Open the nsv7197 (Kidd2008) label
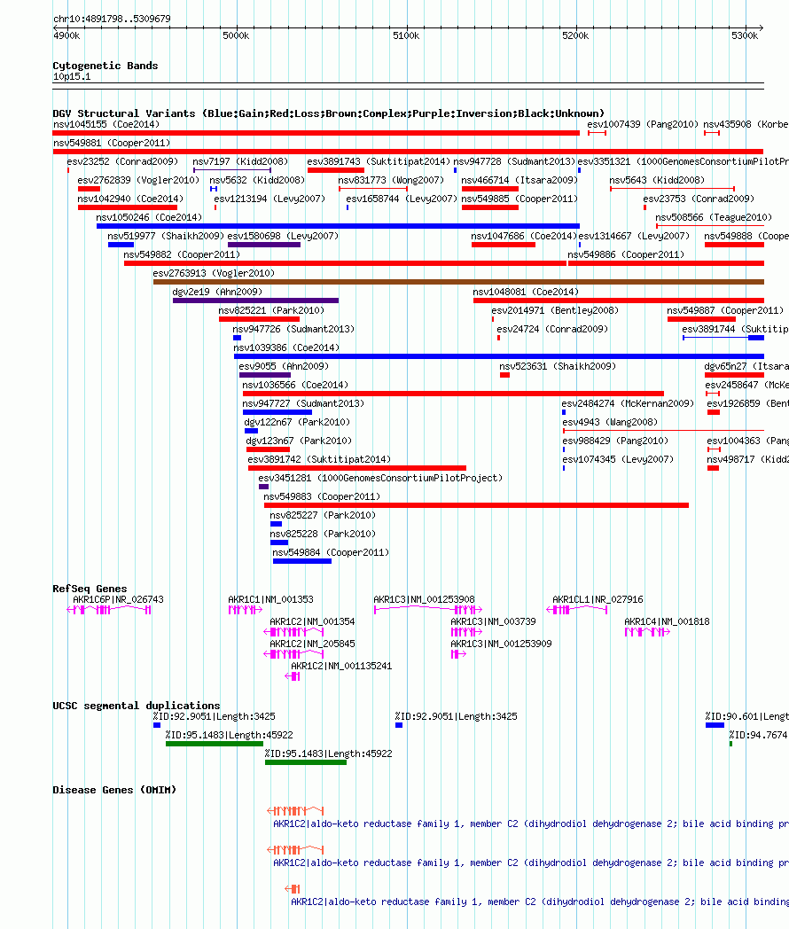 tap(240, 161)
